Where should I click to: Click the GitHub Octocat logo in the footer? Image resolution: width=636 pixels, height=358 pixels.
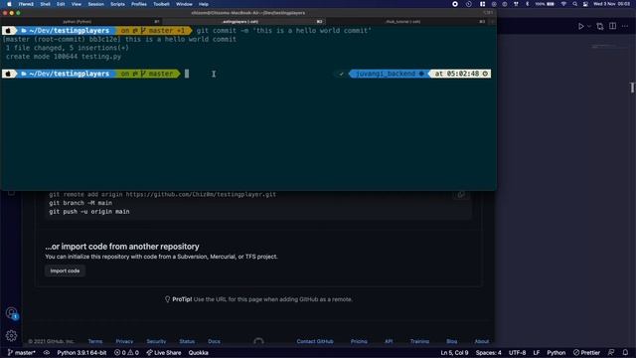(x=258, y=341)
